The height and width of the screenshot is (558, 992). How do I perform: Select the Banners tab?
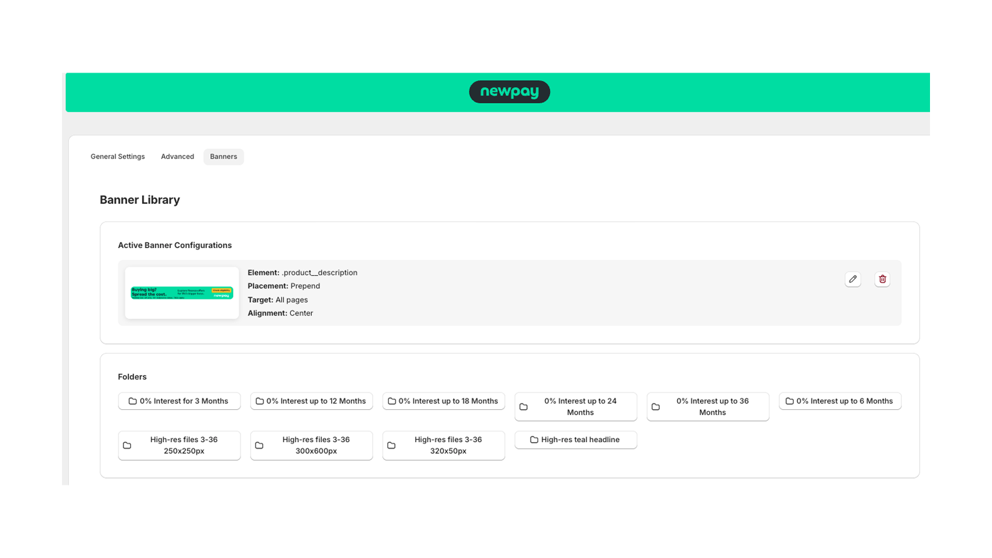pyautogui.click(x=223, y=156)
